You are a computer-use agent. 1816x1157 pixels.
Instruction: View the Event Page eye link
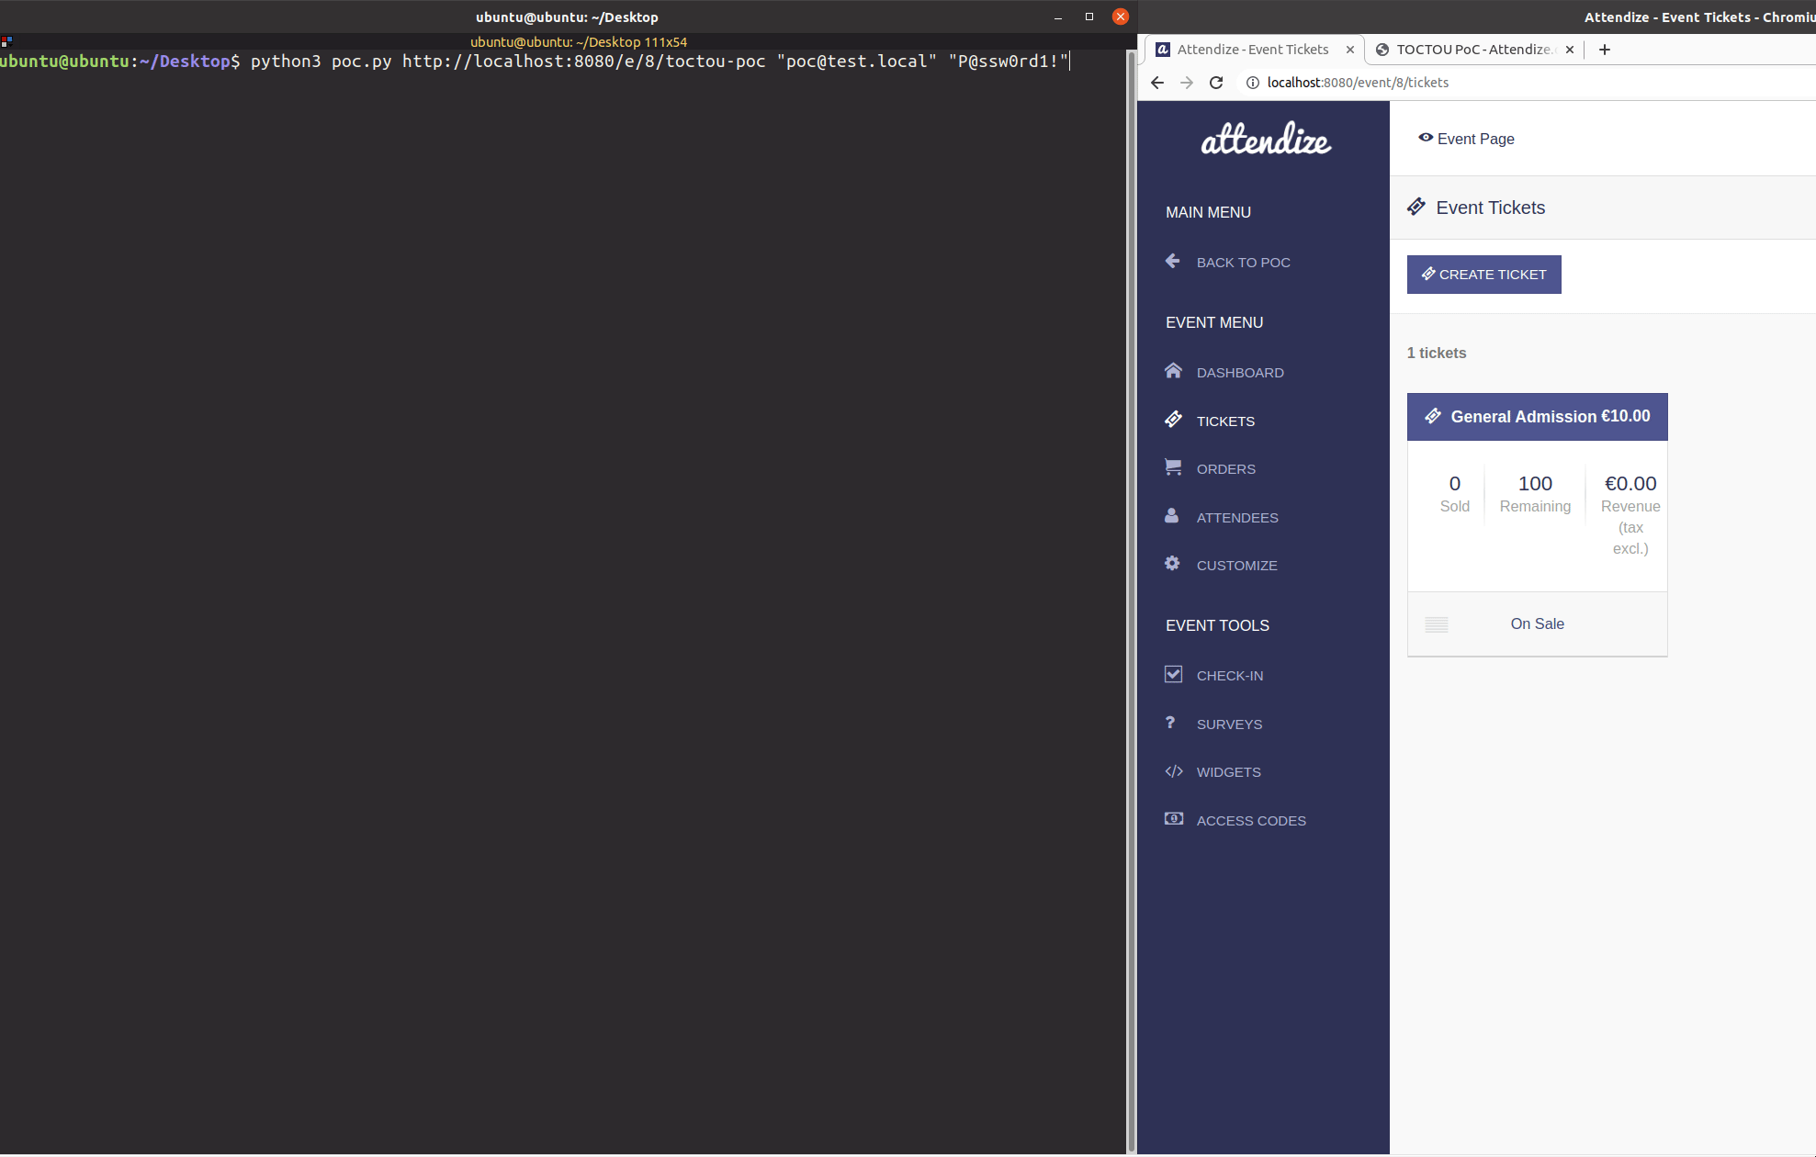tap(1466, 139)
